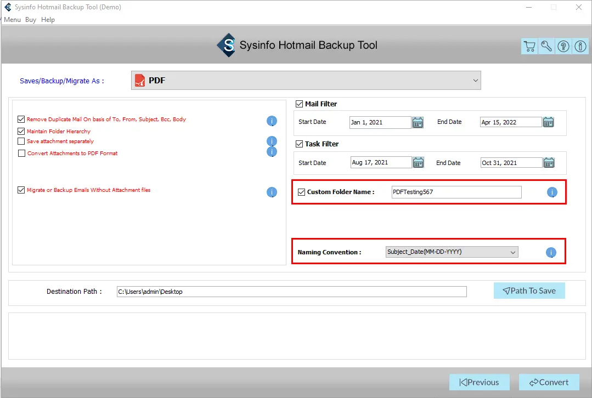Open the Help menu
This screenshot has width=592, height=398.
tap(48, 20)
